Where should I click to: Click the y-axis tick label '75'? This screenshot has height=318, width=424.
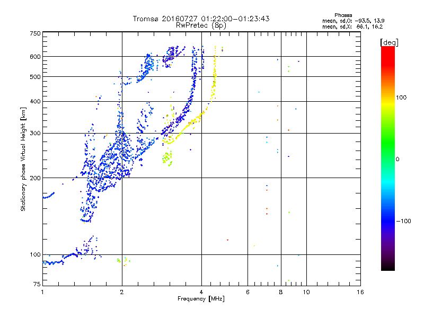click(x=37, y=284)
